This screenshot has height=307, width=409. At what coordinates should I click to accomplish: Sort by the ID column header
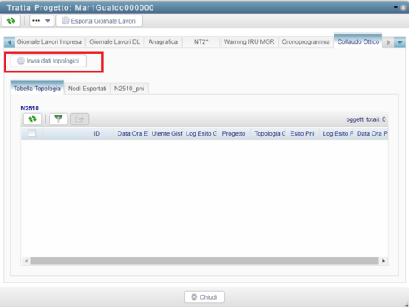click(97, 133)
